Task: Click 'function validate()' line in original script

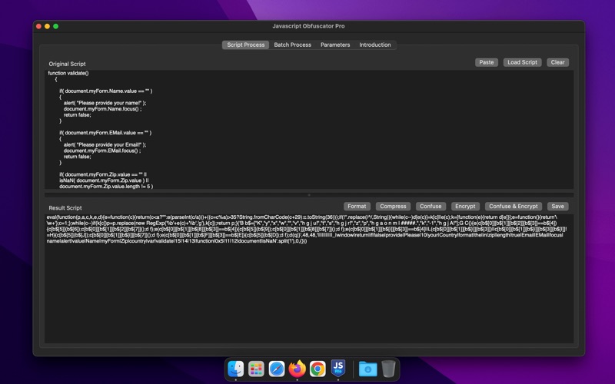Action: click(x=68, y=73)
